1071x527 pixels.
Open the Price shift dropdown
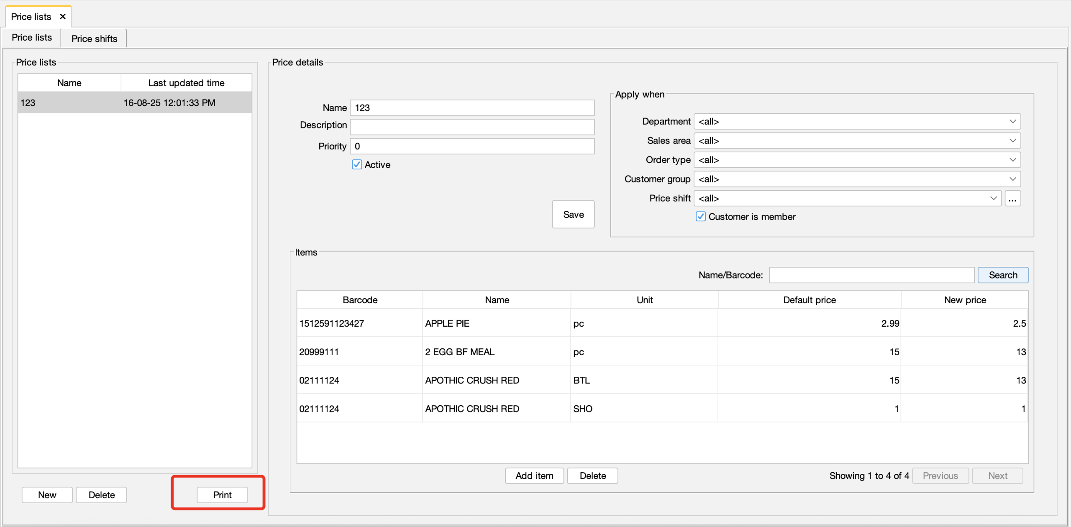click(848, 199)
